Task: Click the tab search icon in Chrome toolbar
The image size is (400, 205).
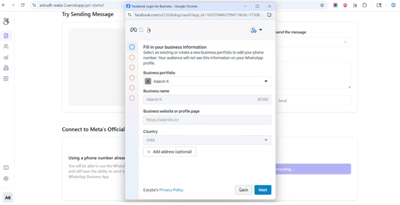Action: click(x=379, y=5)
